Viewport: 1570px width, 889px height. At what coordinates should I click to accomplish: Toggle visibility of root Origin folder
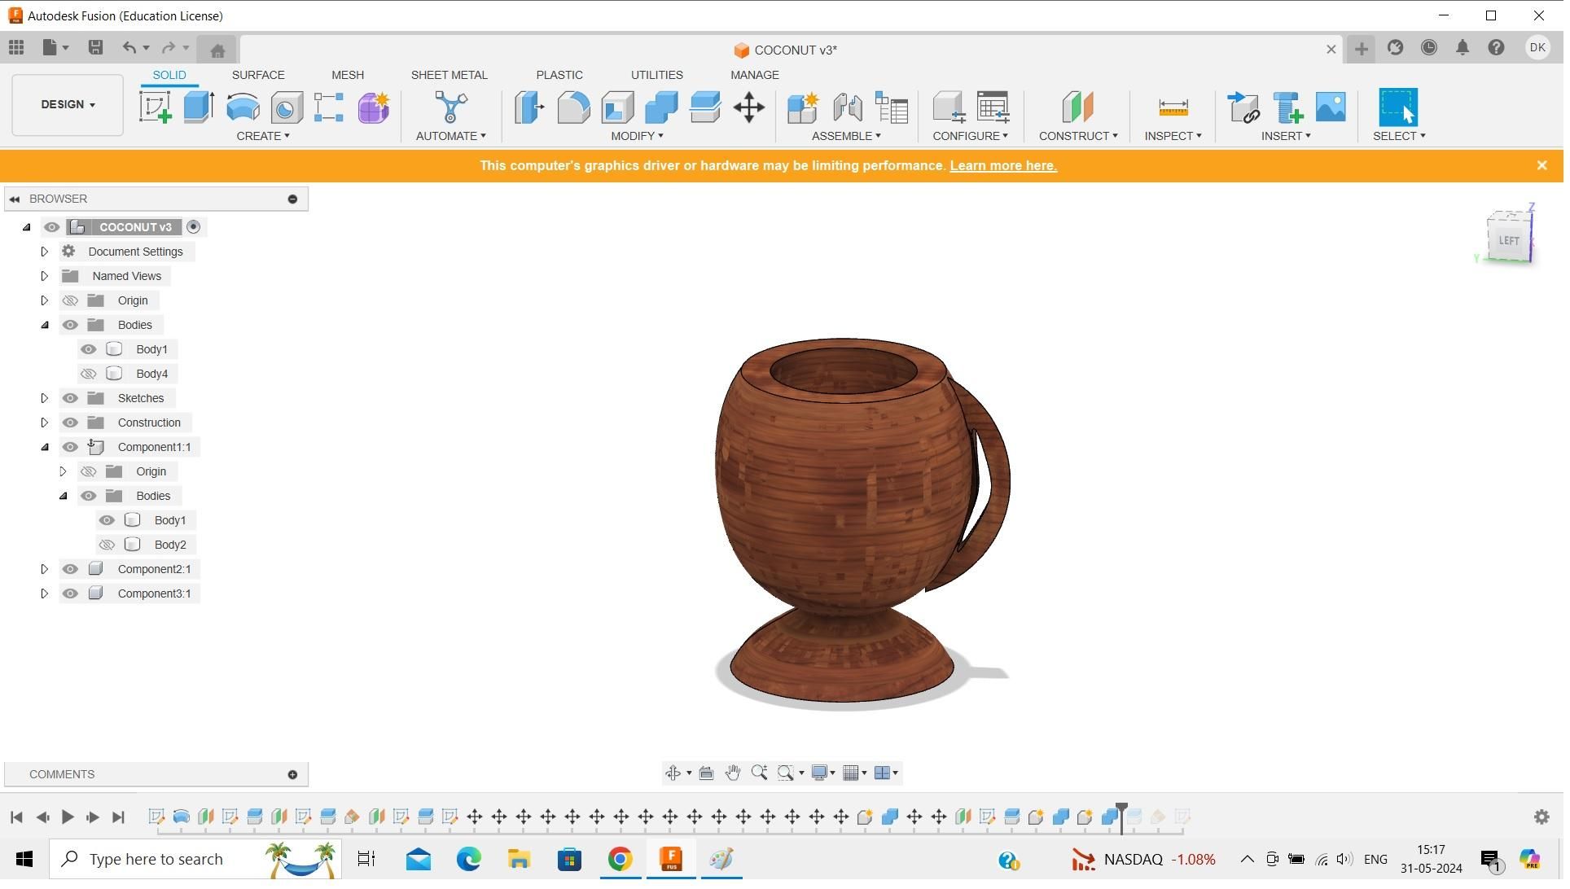[70, 300]
